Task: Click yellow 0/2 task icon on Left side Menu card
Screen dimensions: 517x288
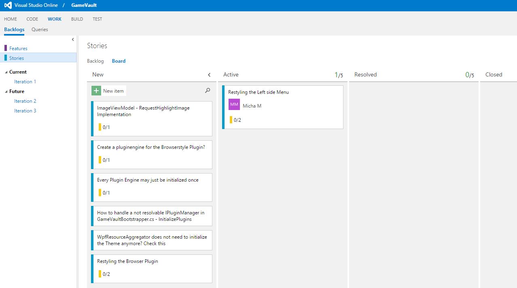Action: (x=231, y=120)
